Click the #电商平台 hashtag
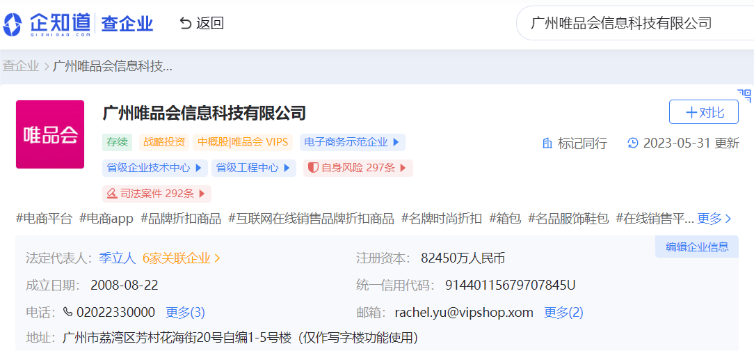754x351 pixels. click(44, 219)
